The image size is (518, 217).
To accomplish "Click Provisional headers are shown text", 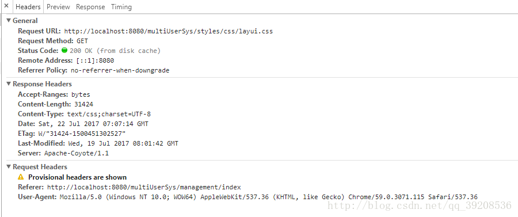I will point(77,177).
